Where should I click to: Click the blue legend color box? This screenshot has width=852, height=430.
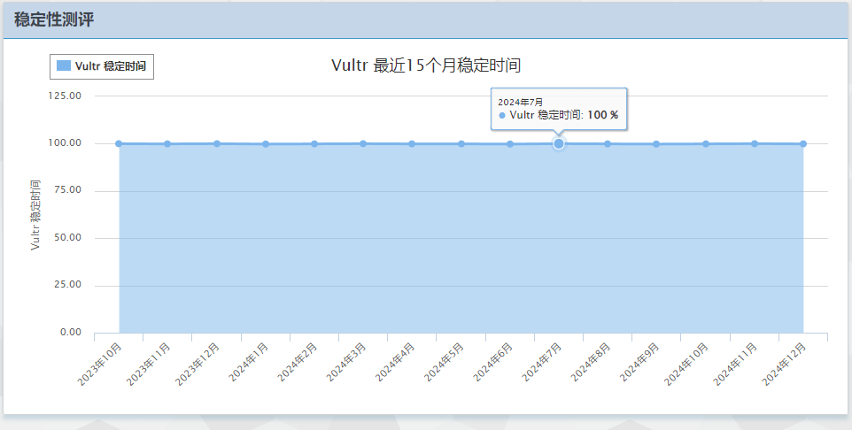64,65
